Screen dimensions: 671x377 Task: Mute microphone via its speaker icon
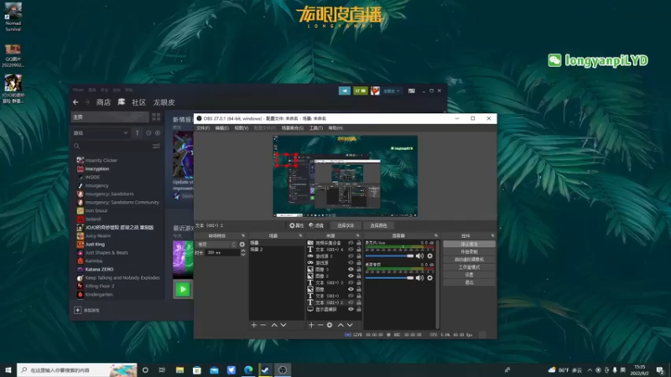[x=420, y=256]
